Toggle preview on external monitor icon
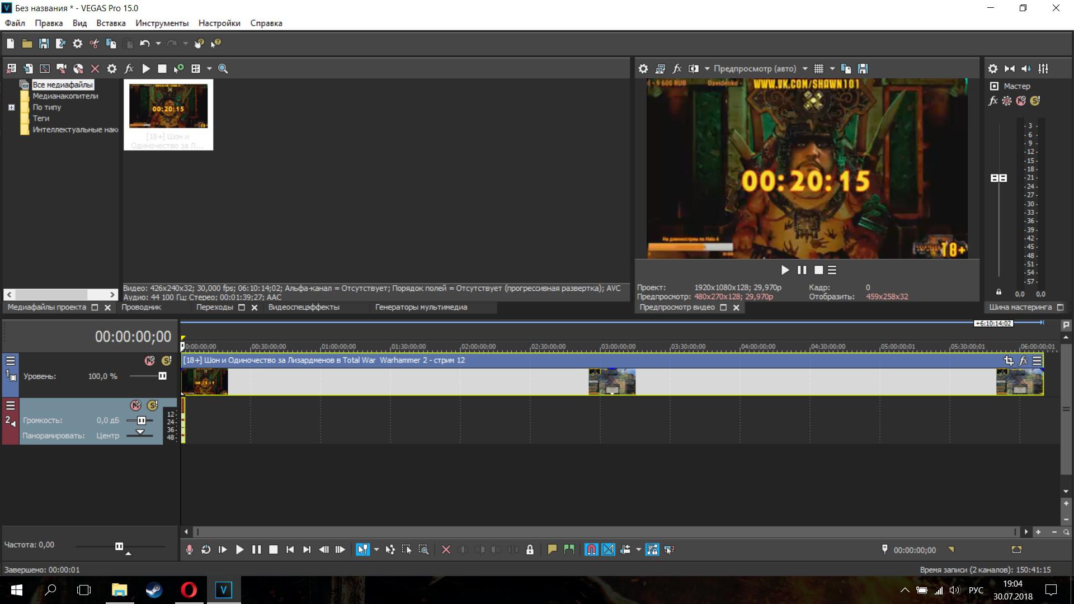 pyautogui.click(x=660, y=69)
